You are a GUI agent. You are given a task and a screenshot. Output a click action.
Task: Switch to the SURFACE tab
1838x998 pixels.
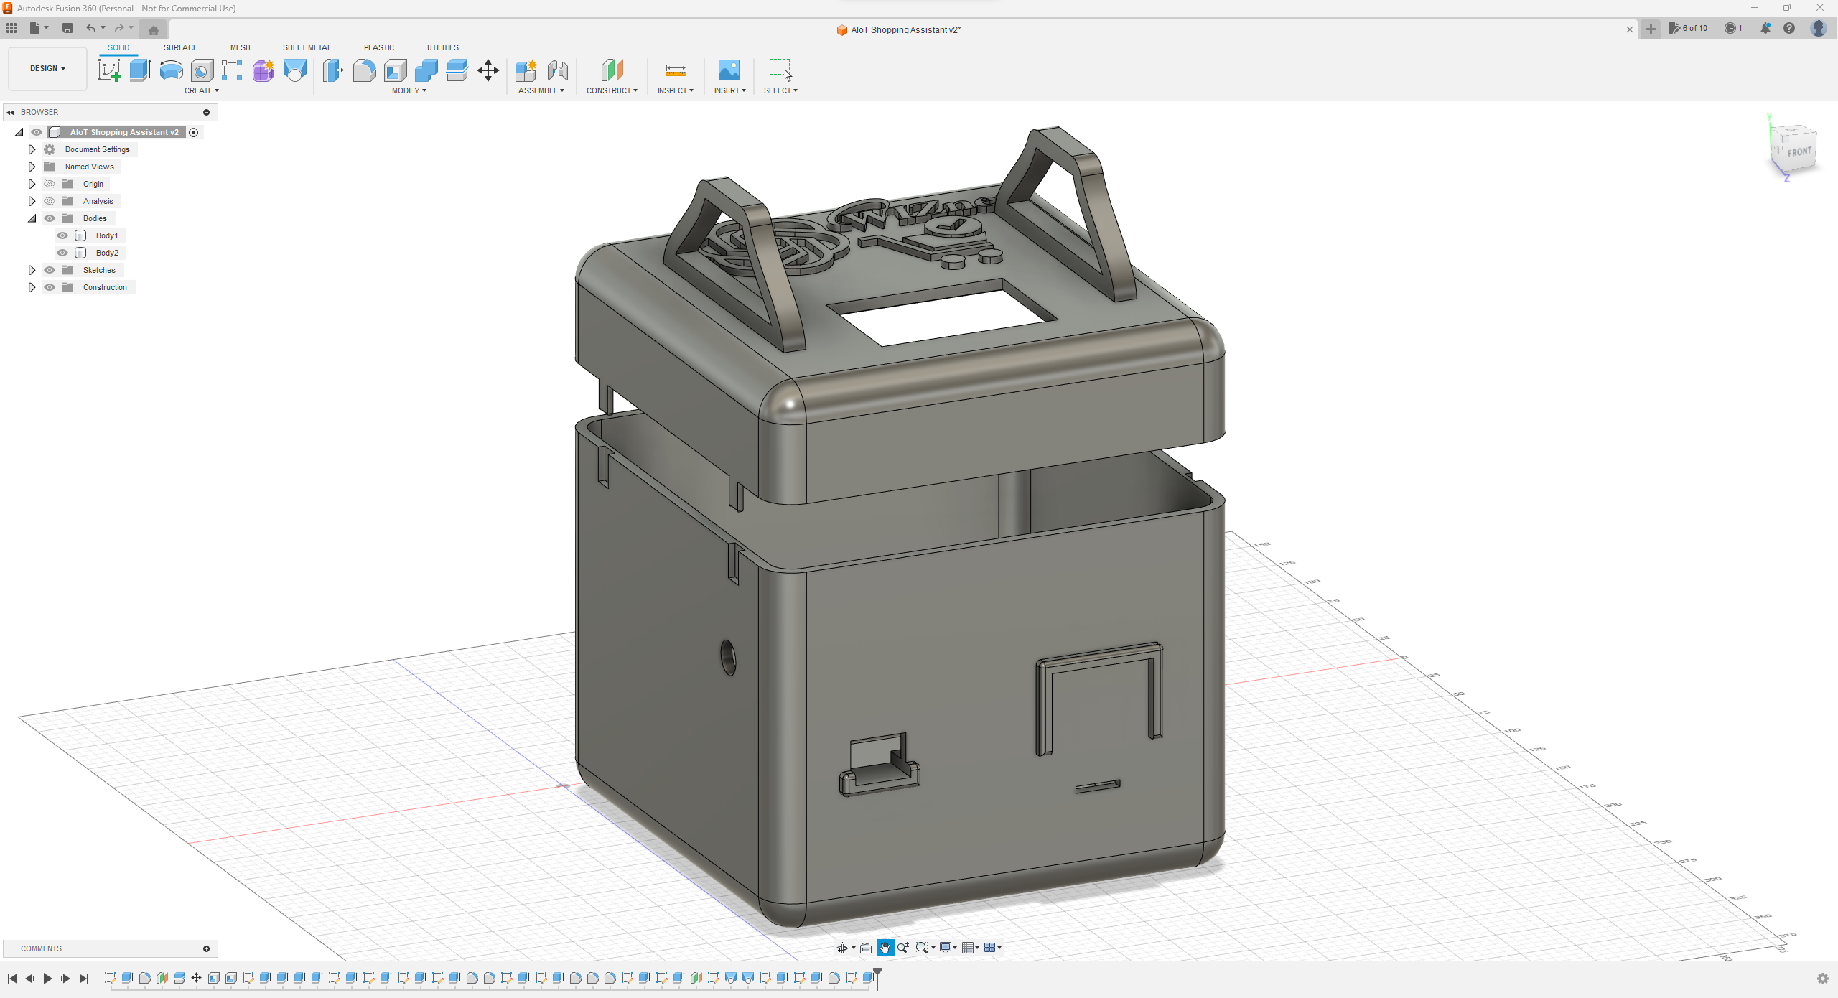click(x=180, y=47)
